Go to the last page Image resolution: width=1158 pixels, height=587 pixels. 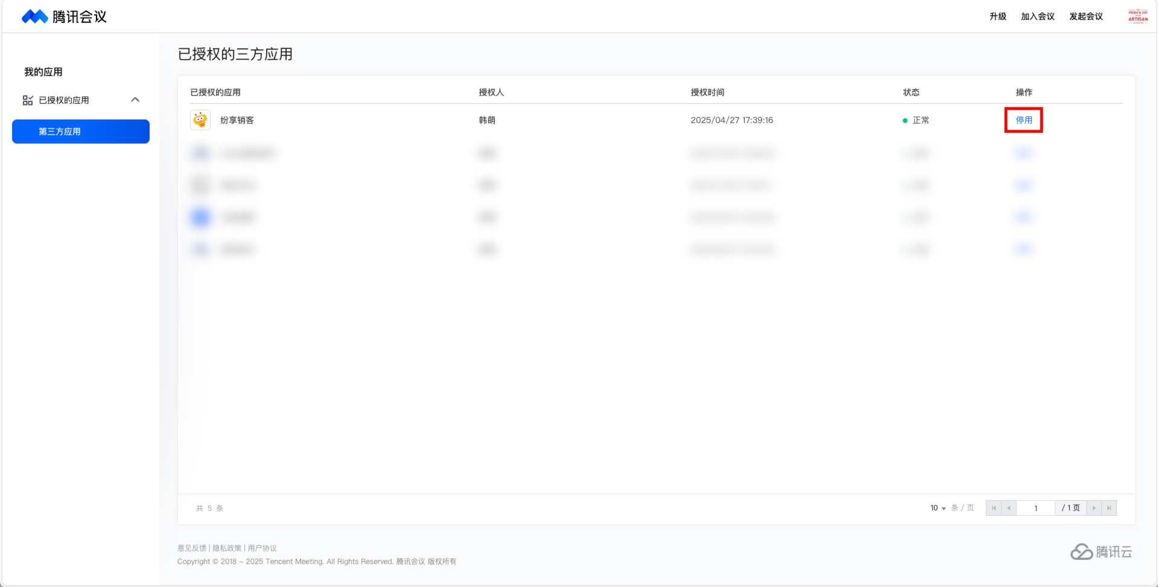[1109, 508]
